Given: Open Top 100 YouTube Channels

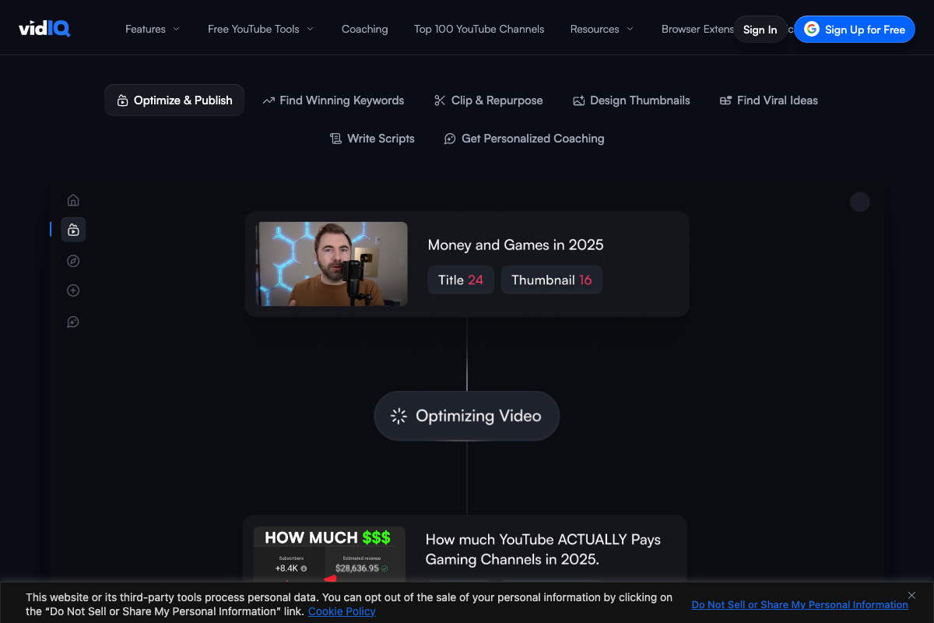Looking at the screenshot, I should (479, 29).
